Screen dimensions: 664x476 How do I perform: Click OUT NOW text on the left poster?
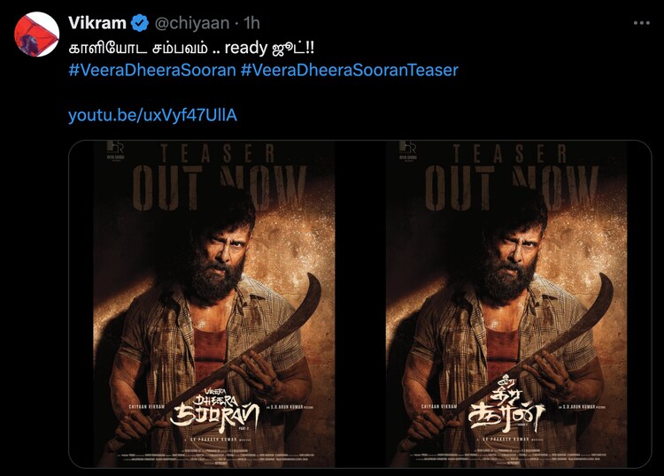pos(220,188)
